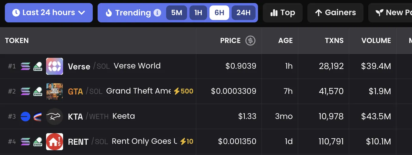Switch to the Gainers tab
This screenshot has width=412, height=155.
335,13
